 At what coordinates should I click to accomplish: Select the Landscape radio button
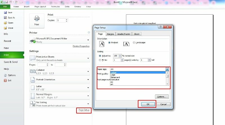point(134,43)
